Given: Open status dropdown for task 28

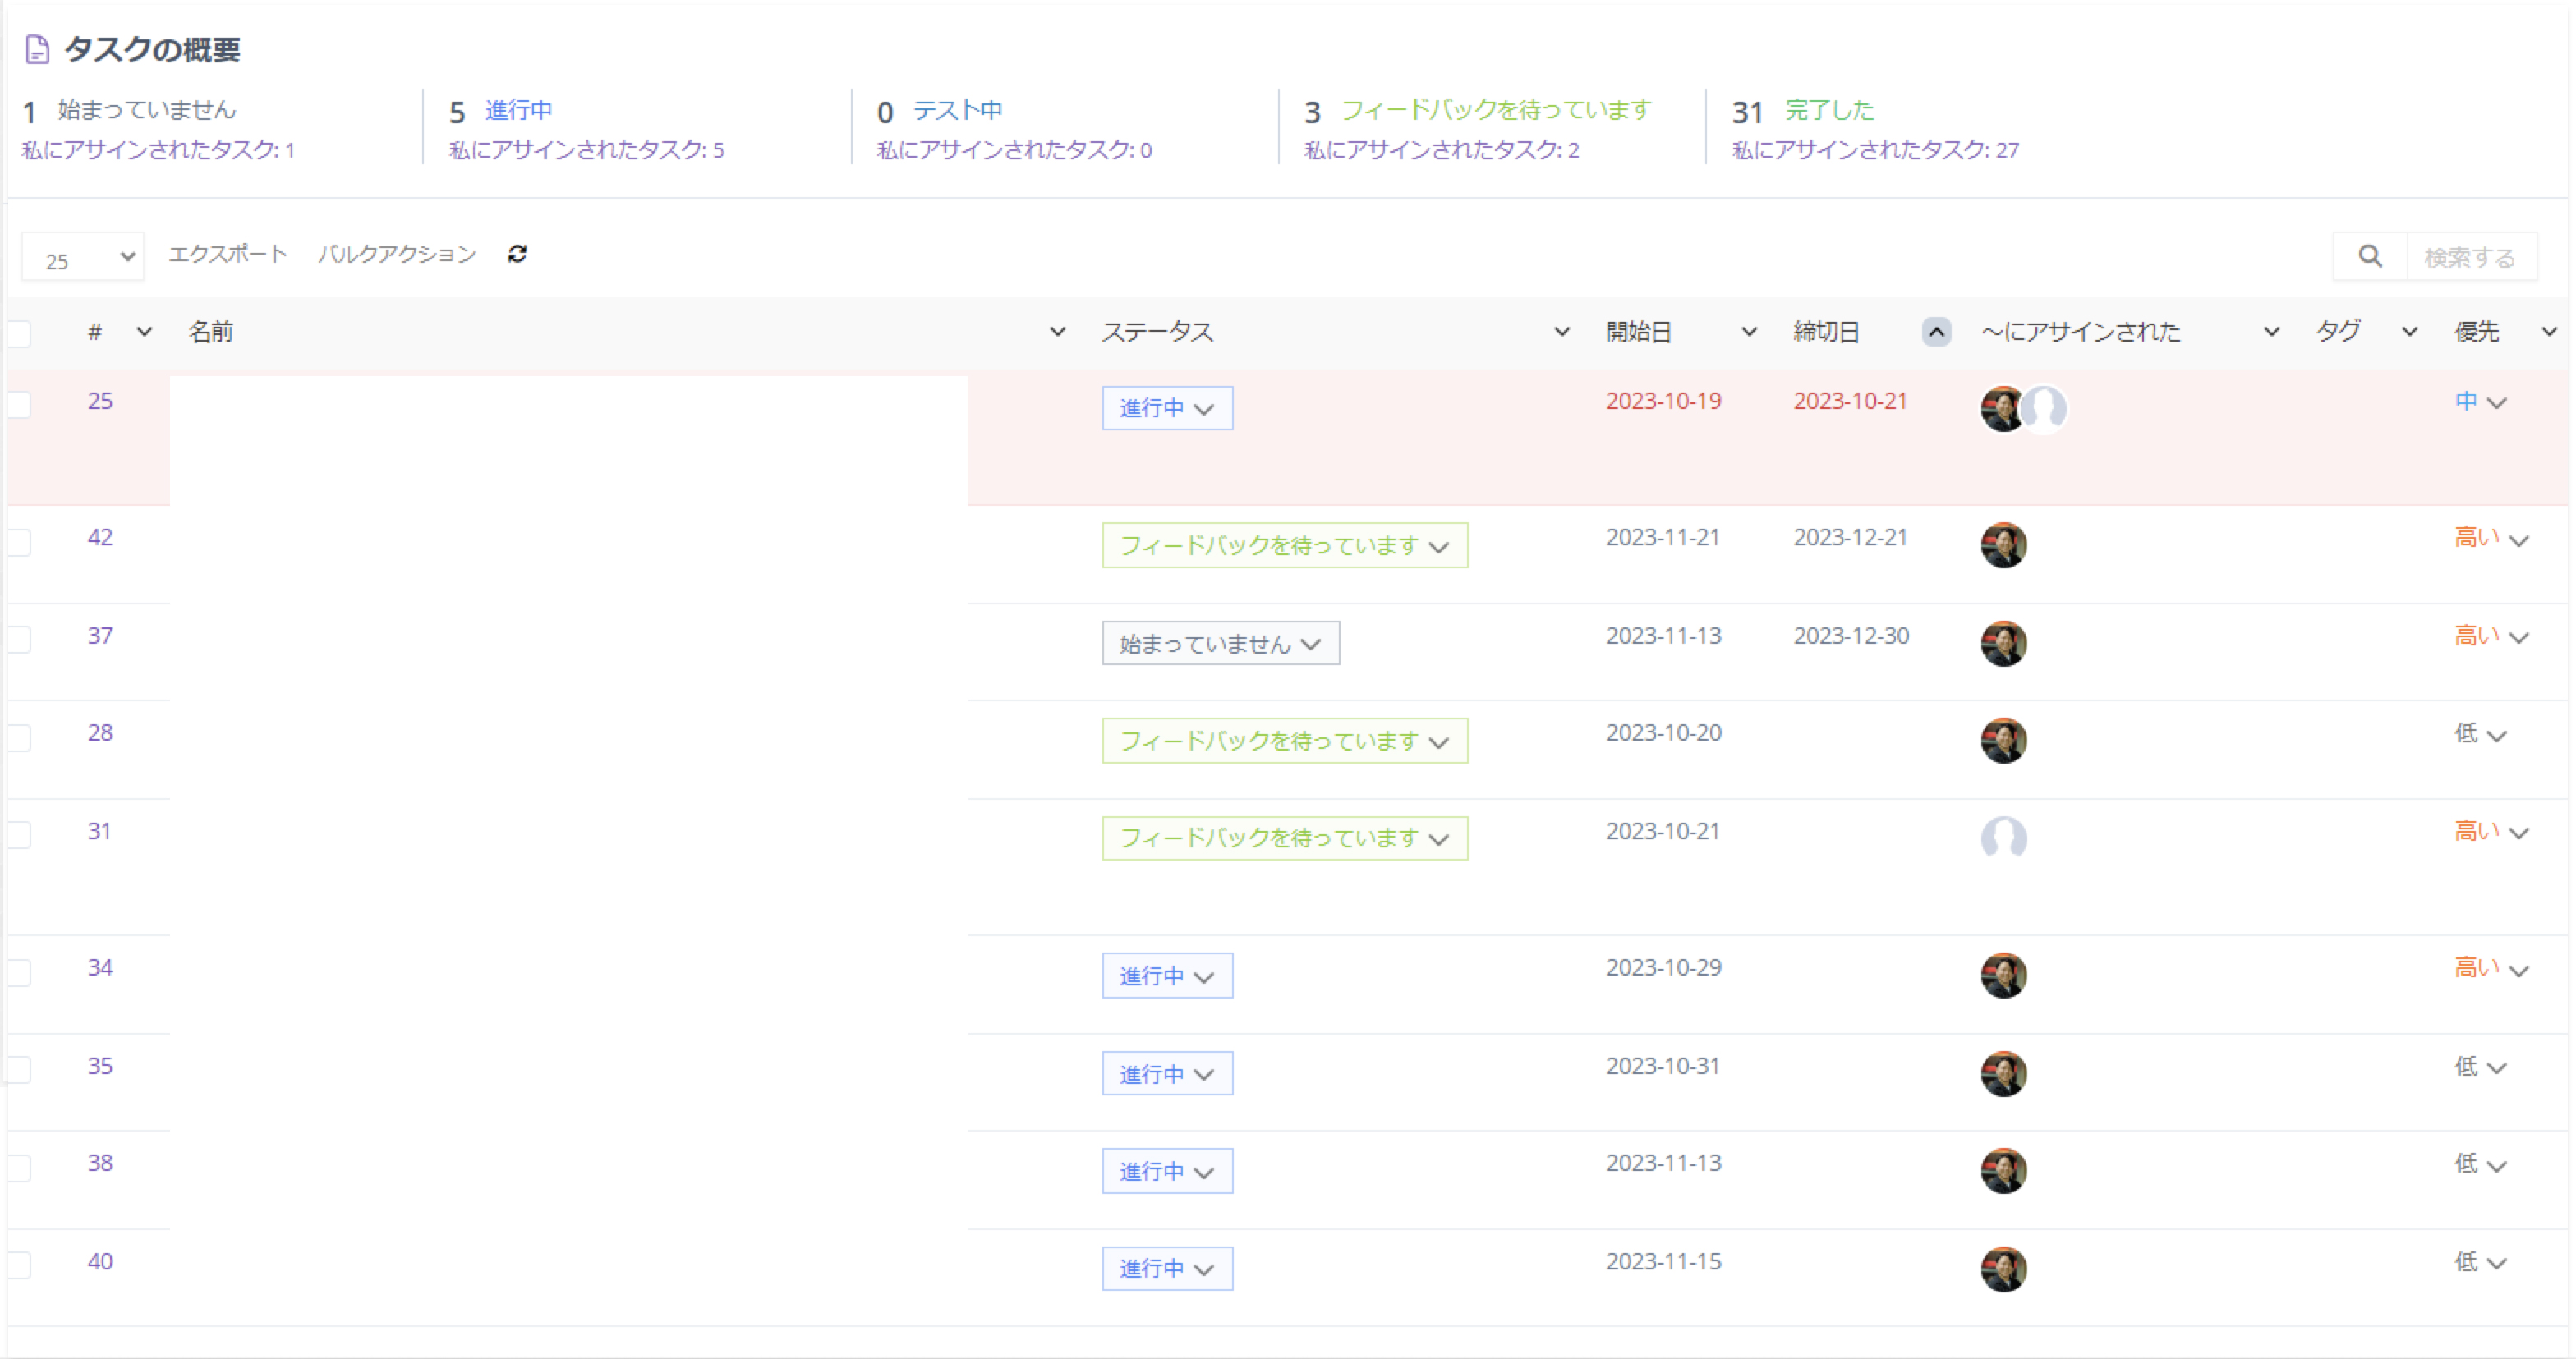Looking at the screenshot, I should tap(1284, 741).
